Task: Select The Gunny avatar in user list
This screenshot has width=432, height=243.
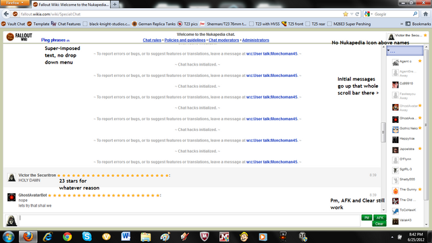Action: coord(396,190)
